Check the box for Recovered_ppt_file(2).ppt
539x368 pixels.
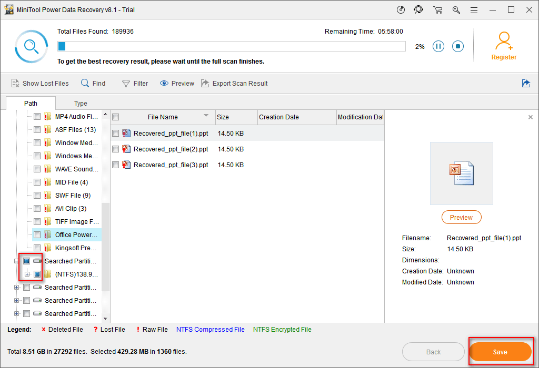point(116,149)
